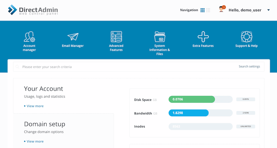Click the Disk Space limit value 0.0976
This screenshot has width=277, height=148.
tap(245, 99)
